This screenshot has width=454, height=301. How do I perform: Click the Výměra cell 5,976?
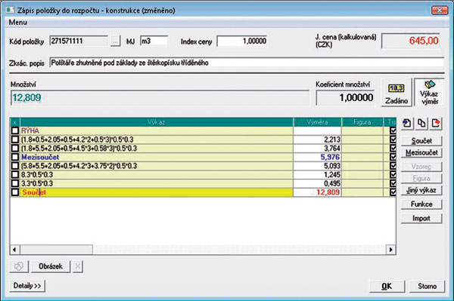[x=317, y=157]
